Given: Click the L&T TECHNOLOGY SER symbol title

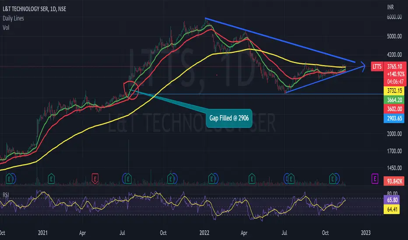Looking at the screenshot, I should coord(34,9).
